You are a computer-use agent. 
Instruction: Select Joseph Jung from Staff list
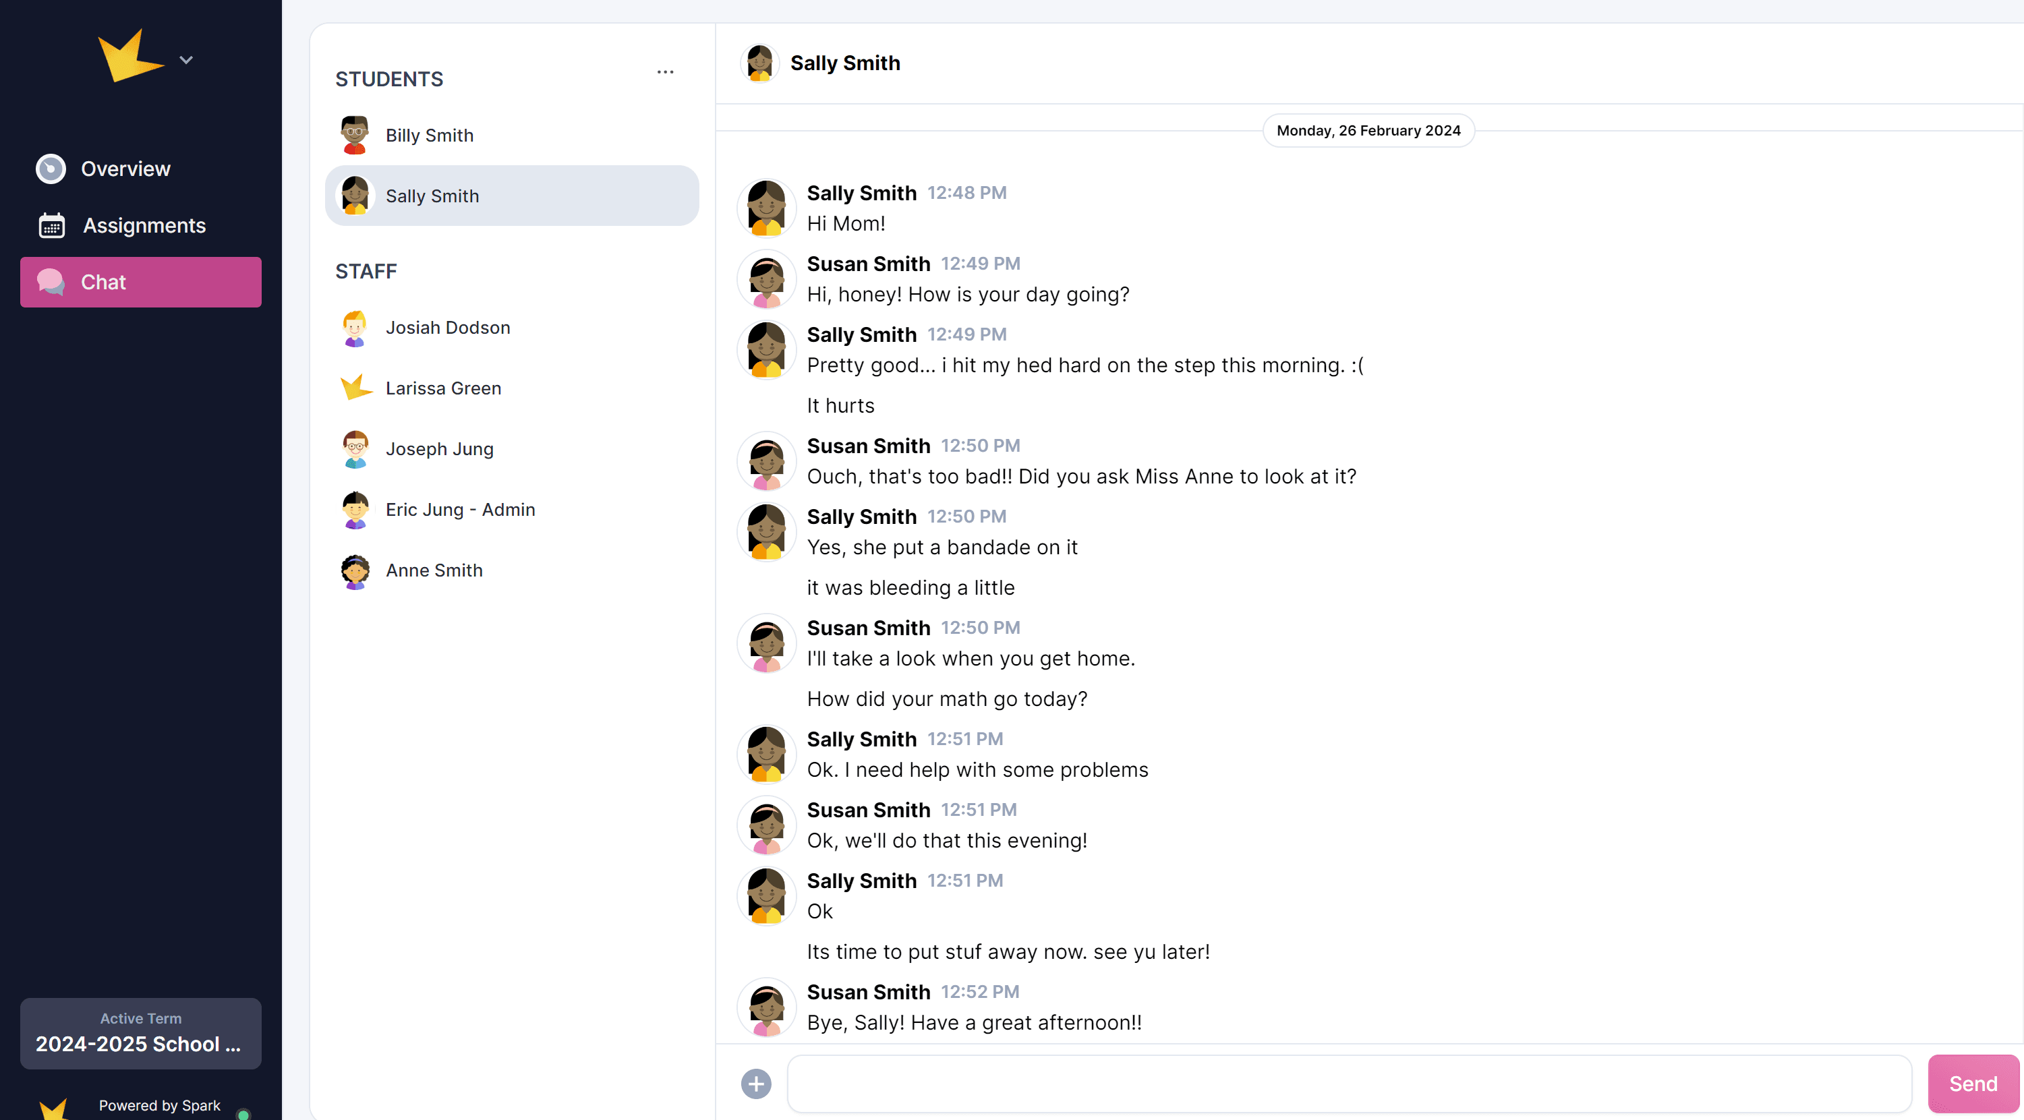[x=440, y=449]
